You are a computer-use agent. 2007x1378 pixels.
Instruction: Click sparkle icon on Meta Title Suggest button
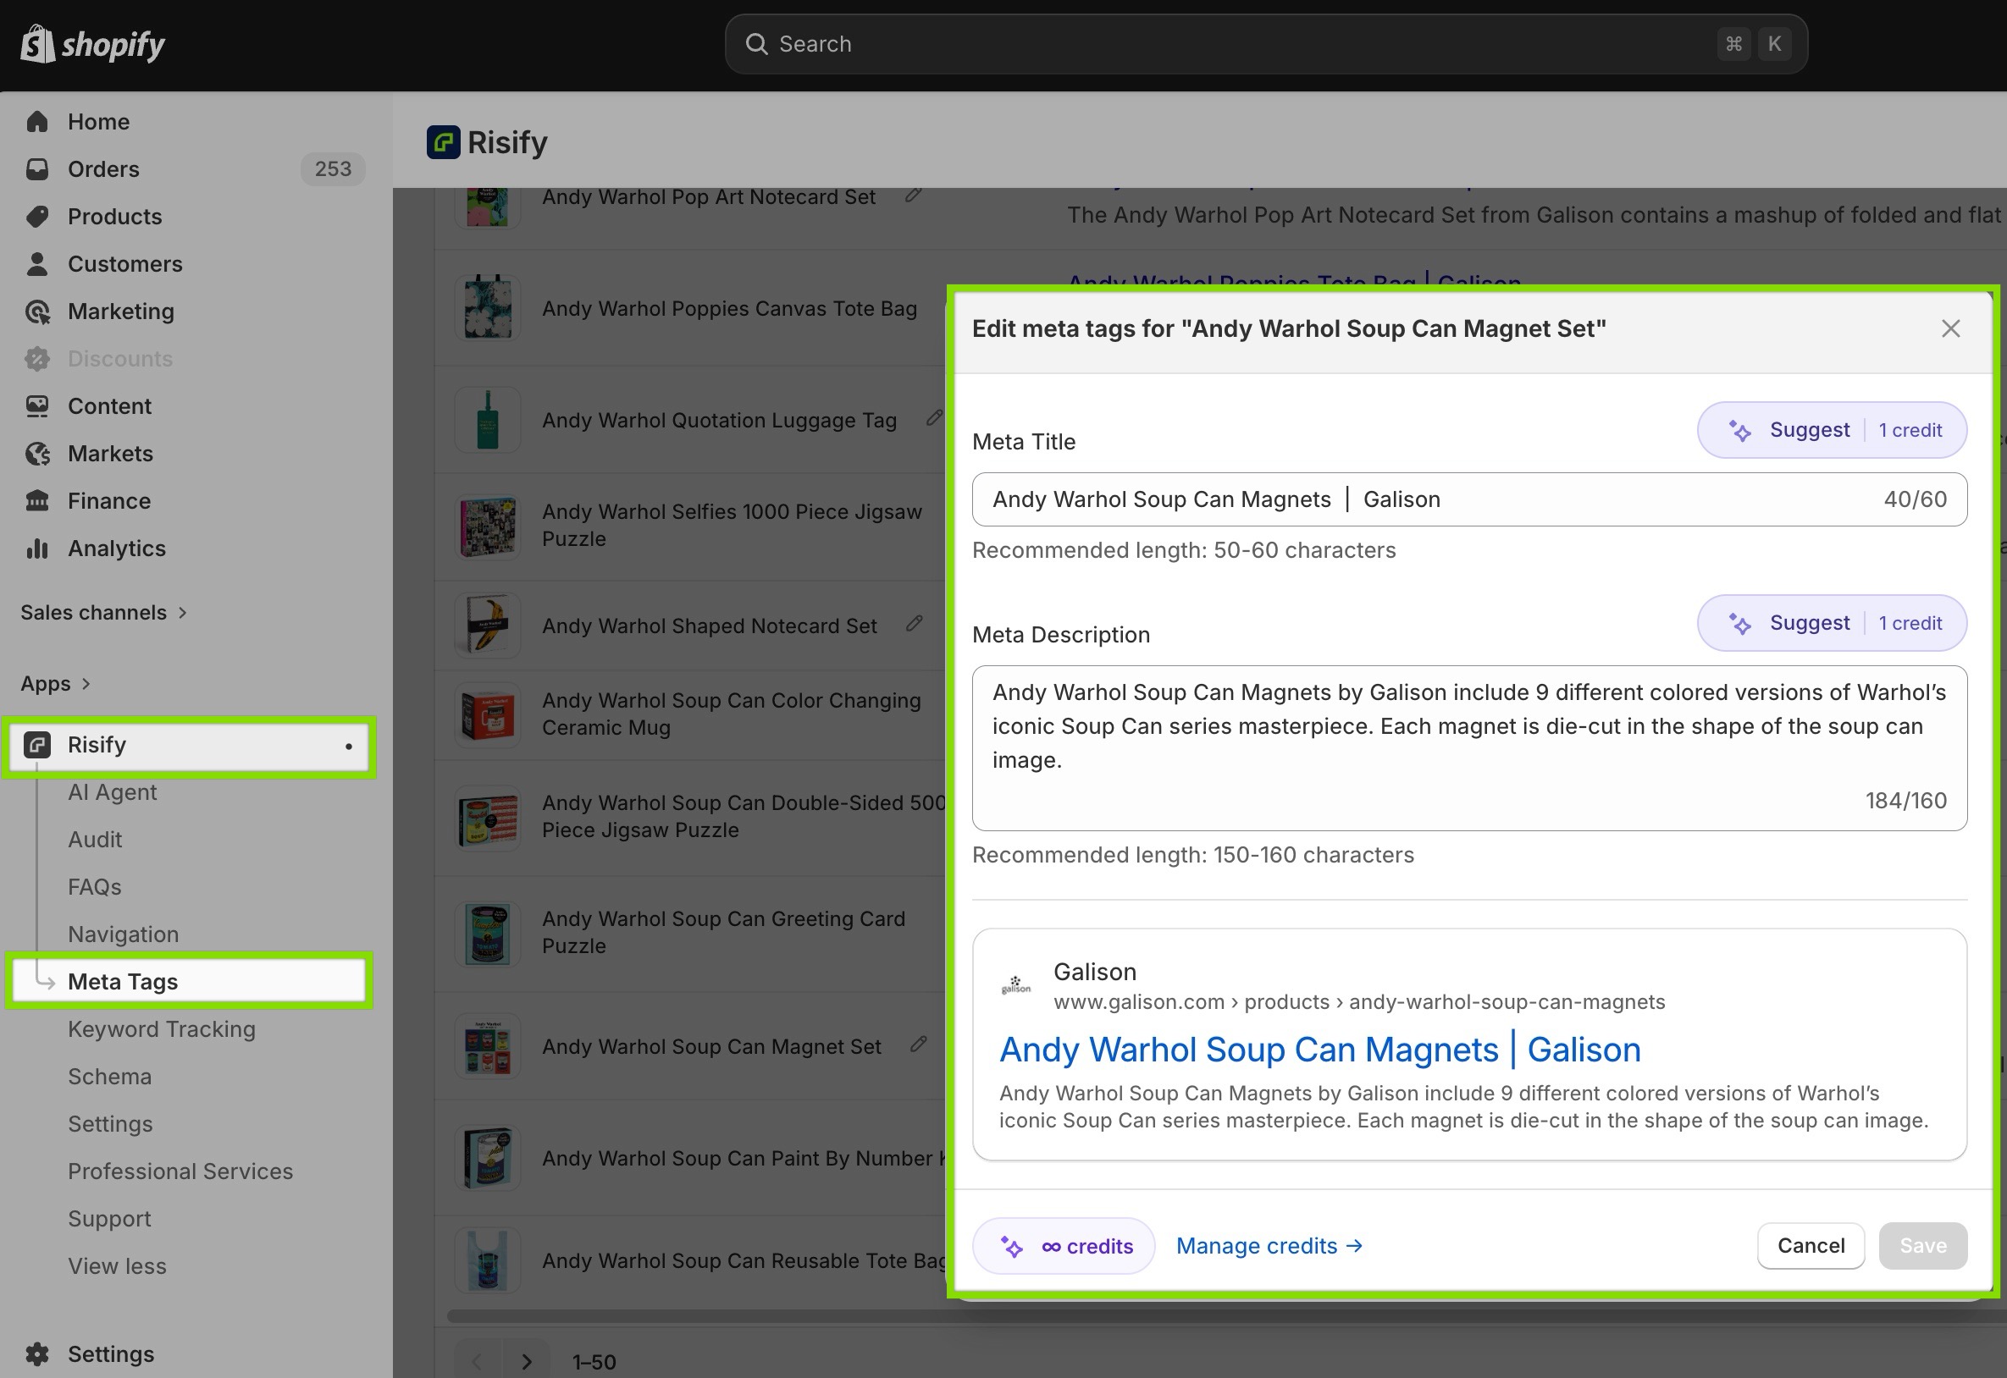point(1739,431)
